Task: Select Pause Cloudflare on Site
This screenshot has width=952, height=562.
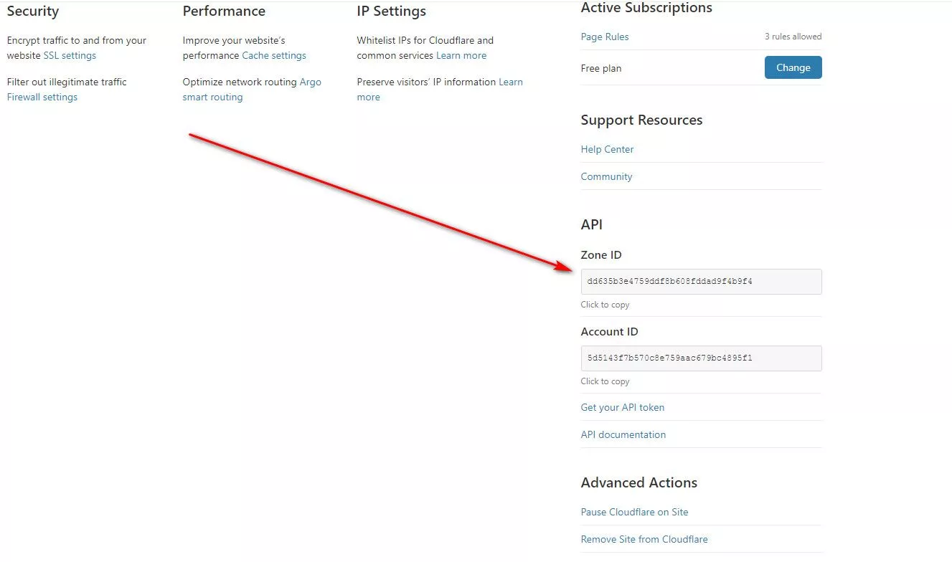Action: (x=634, y=512)
